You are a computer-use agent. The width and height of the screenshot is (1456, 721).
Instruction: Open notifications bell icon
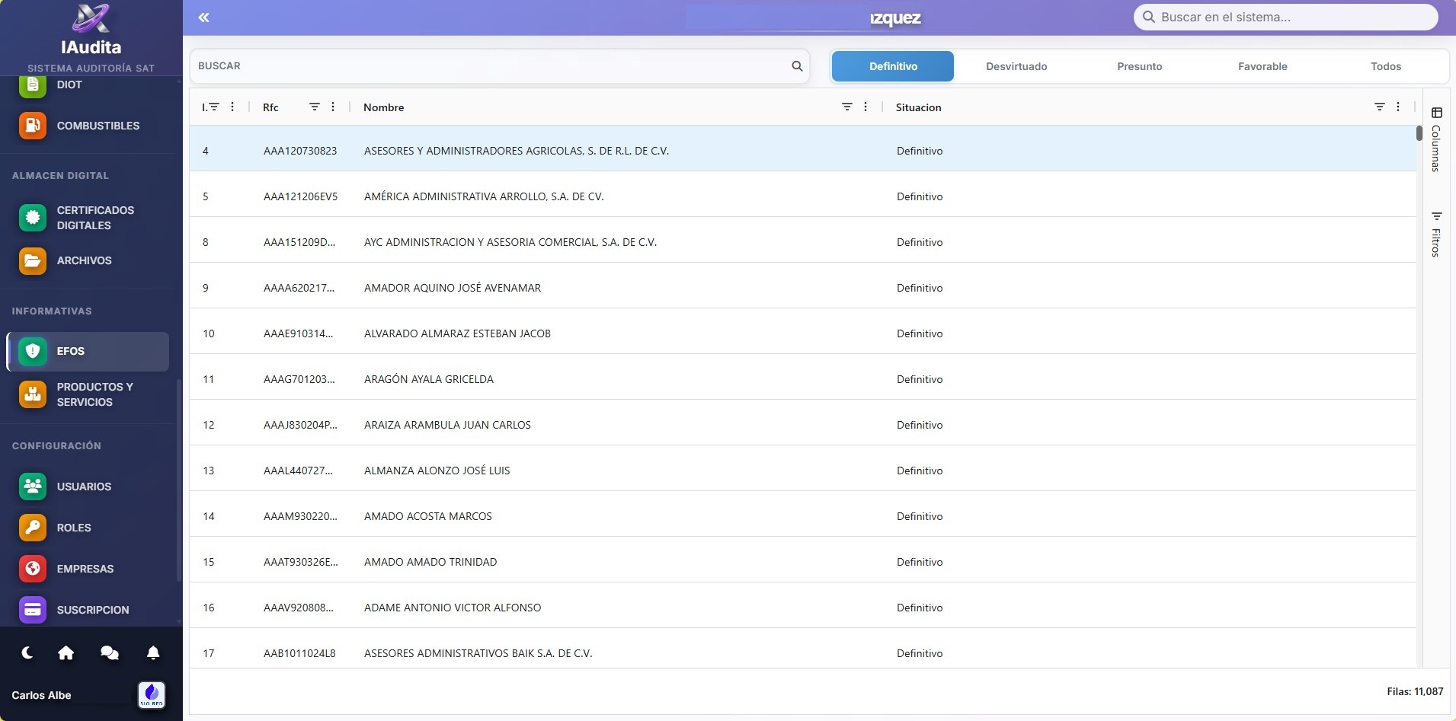(153, 652)
